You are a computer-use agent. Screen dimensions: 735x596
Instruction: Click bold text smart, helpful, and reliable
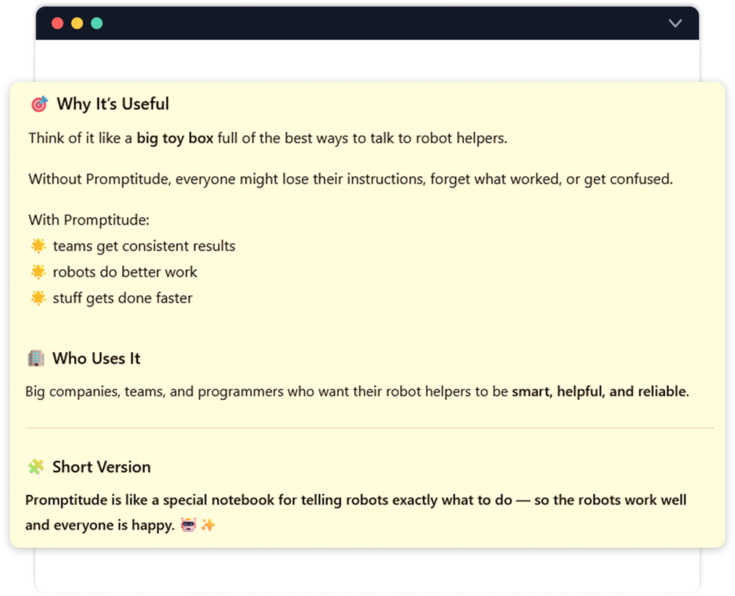tap(600, 391)
